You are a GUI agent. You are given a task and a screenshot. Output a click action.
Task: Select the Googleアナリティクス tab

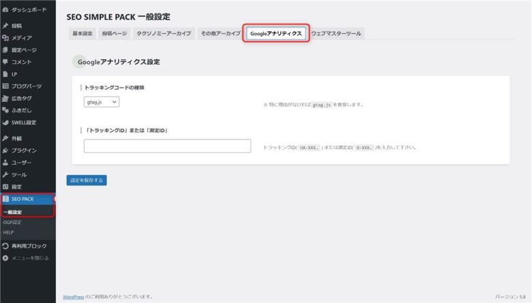276,33
